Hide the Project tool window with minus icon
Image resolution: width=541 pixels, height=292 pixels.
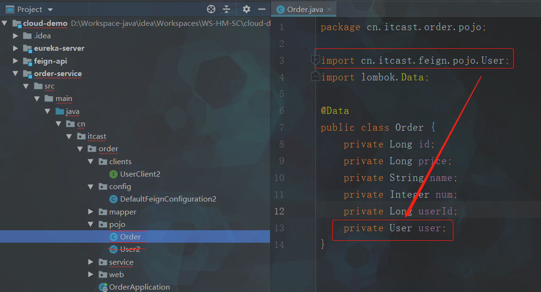tap(262, 9)
